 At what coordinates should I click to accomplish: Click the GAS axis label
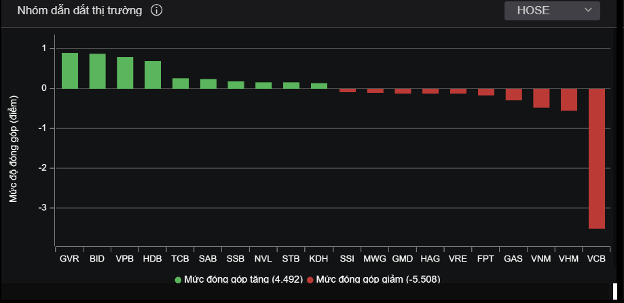pos(513,258)
